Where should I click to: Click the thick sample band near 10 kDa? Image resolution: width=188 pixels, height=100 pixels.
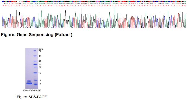[x=29, y=83]
